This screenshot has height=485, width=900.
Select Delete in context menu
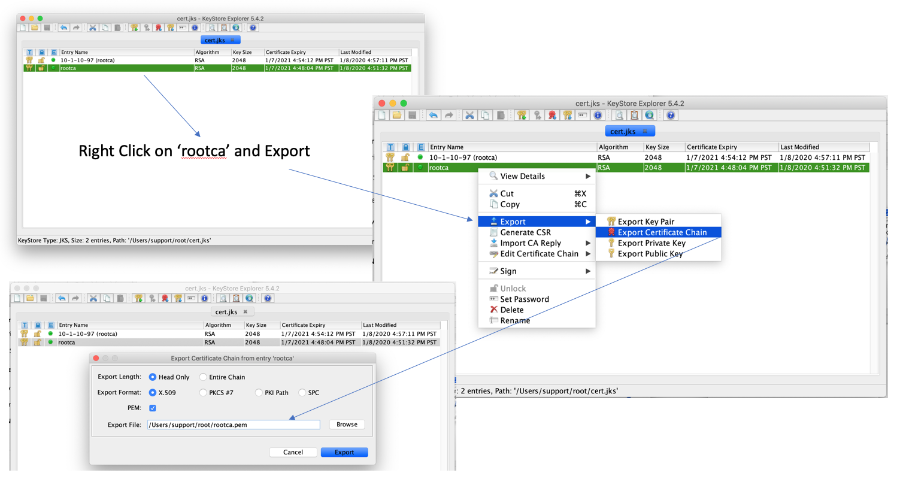537,310
